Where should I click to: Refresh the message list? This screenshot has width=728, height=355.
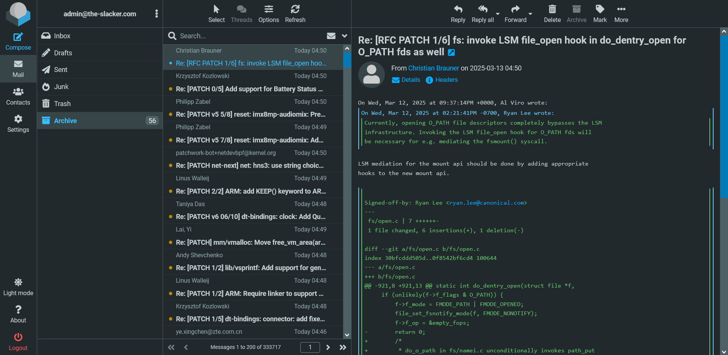click(x=295, y=14)
